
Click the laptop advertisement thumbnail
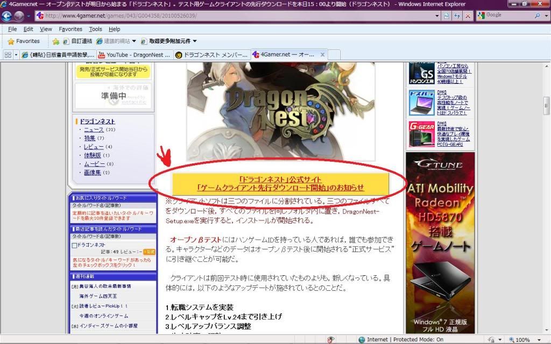[x=422, y=103]
